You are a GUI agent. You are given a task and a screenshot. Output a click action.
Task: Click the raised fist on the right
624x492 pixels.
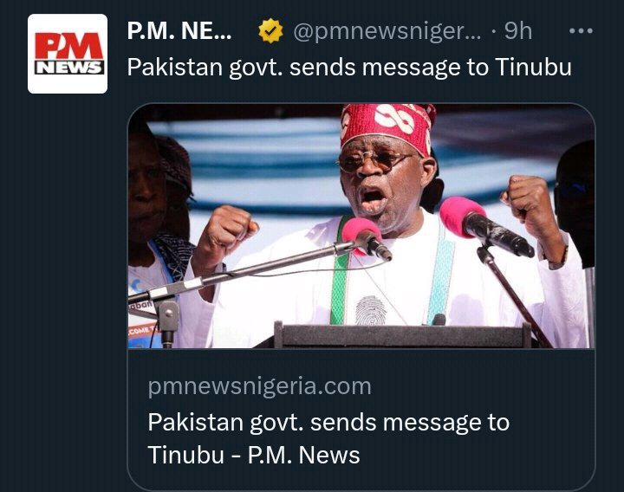pos(527,203)
